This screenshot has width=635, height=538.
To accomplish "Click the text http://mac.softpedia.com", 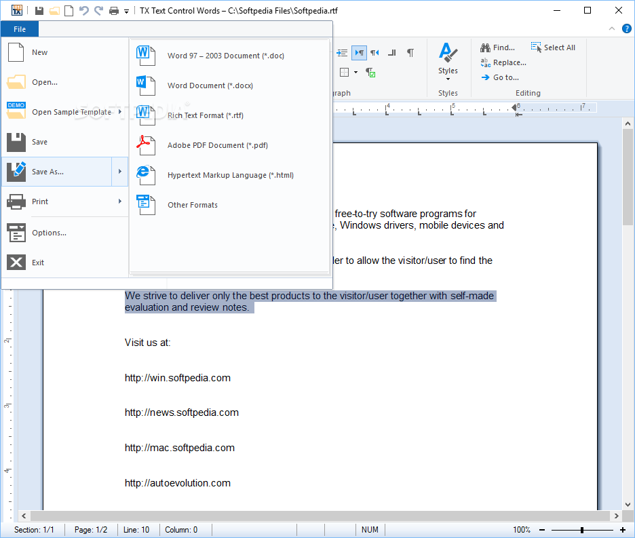I will [179, 448].
